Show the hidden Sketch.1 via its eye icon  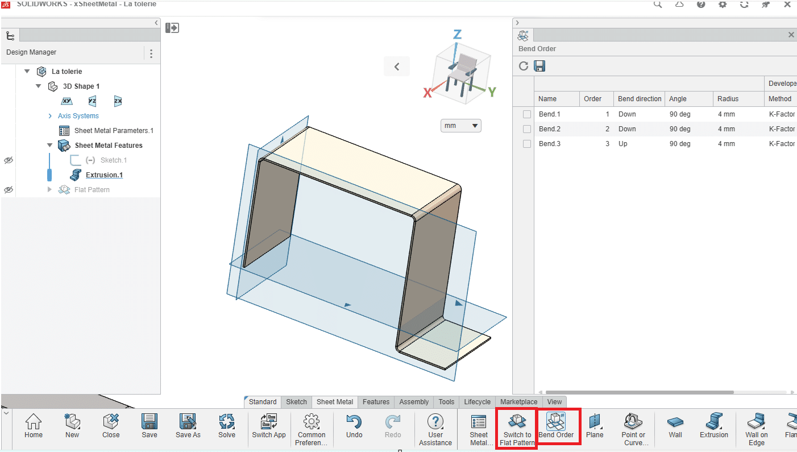tap(8, 160)
